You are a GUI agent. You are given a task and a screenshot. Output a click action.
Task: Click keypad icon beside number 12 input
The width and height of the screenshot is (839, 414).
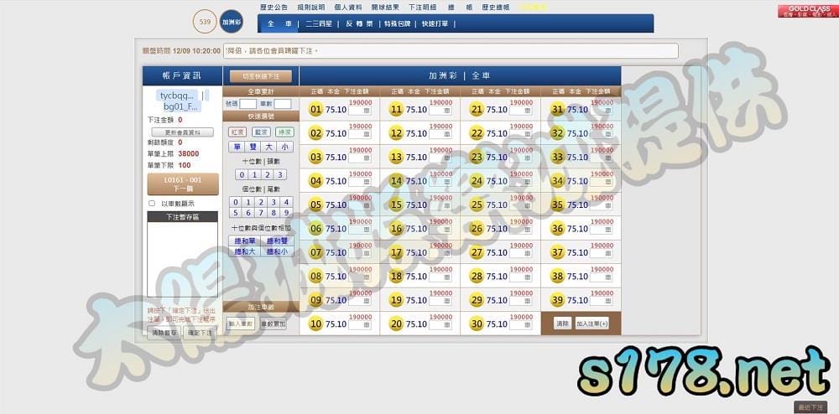(x=447, y=135)
